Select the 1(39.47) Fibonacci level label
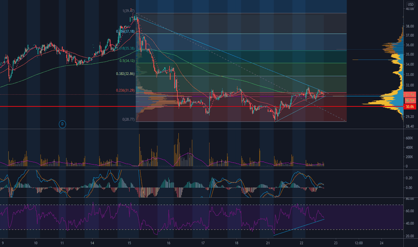418x247 pixels. coord(128,11)
